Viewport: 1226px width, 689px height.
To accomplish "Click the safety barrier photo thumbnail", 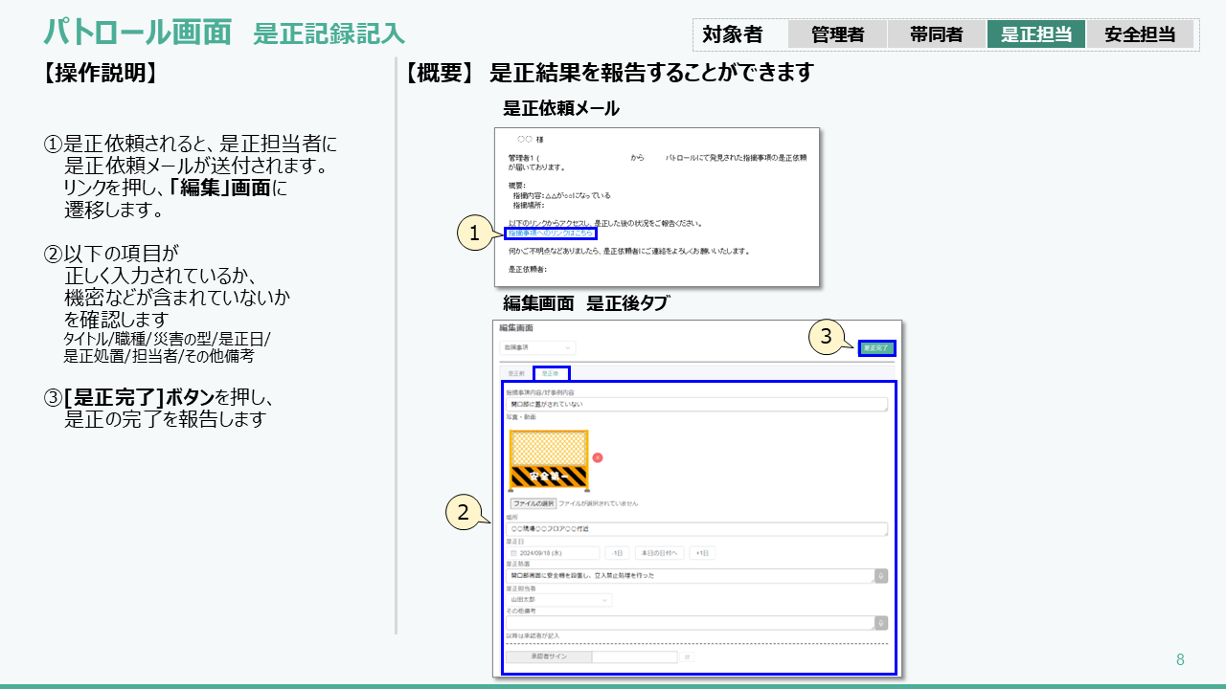I will pyautogui.click(x=548, y=460).
